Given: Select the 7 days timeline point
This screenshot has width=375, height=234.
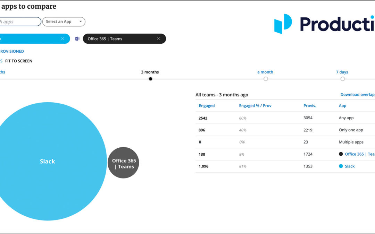Looking at the screenshot, I should (343, 79).
